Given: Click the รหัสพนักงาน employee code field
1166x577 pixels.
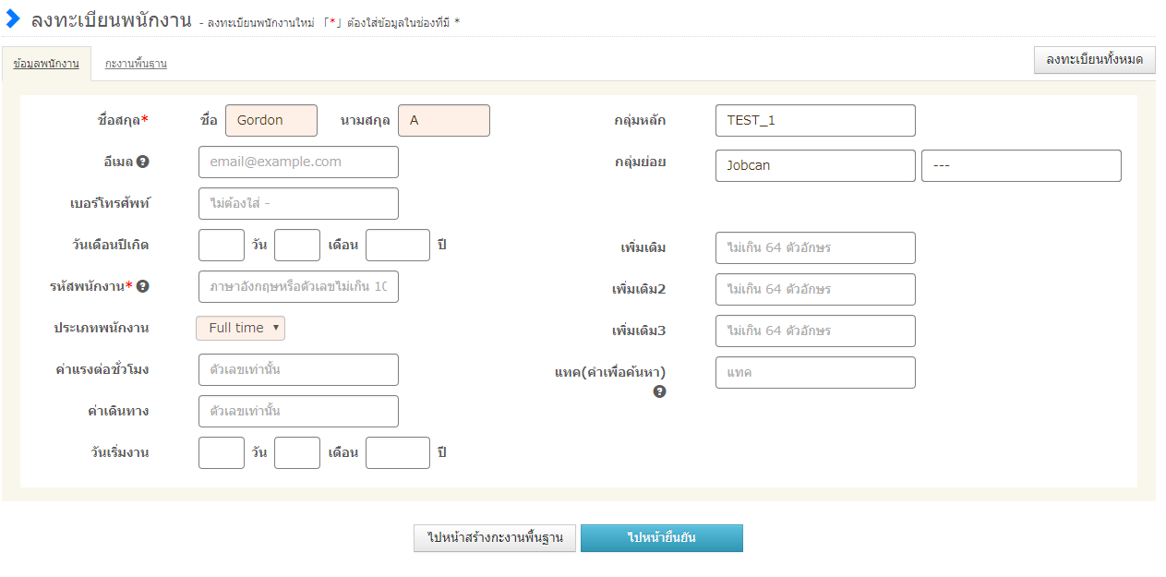Looking at the screenshot, I should click(298, 286).
